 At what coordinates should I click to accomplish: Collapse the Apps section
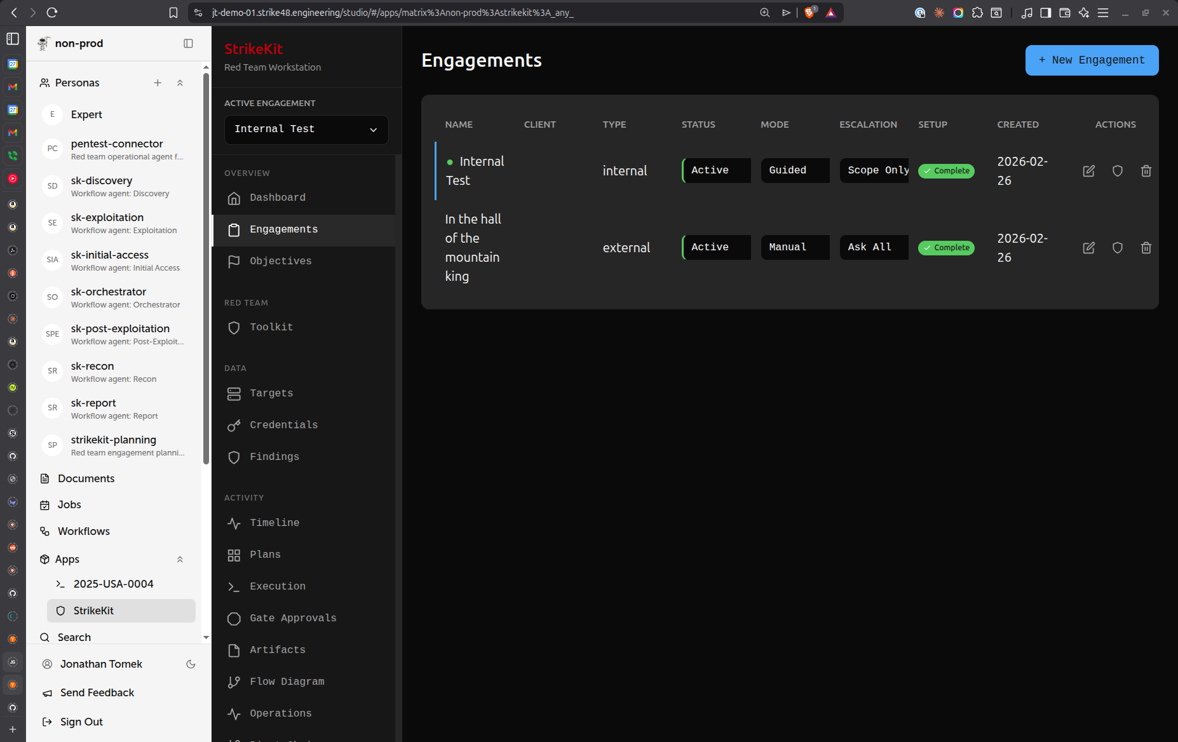pos(180,559)
